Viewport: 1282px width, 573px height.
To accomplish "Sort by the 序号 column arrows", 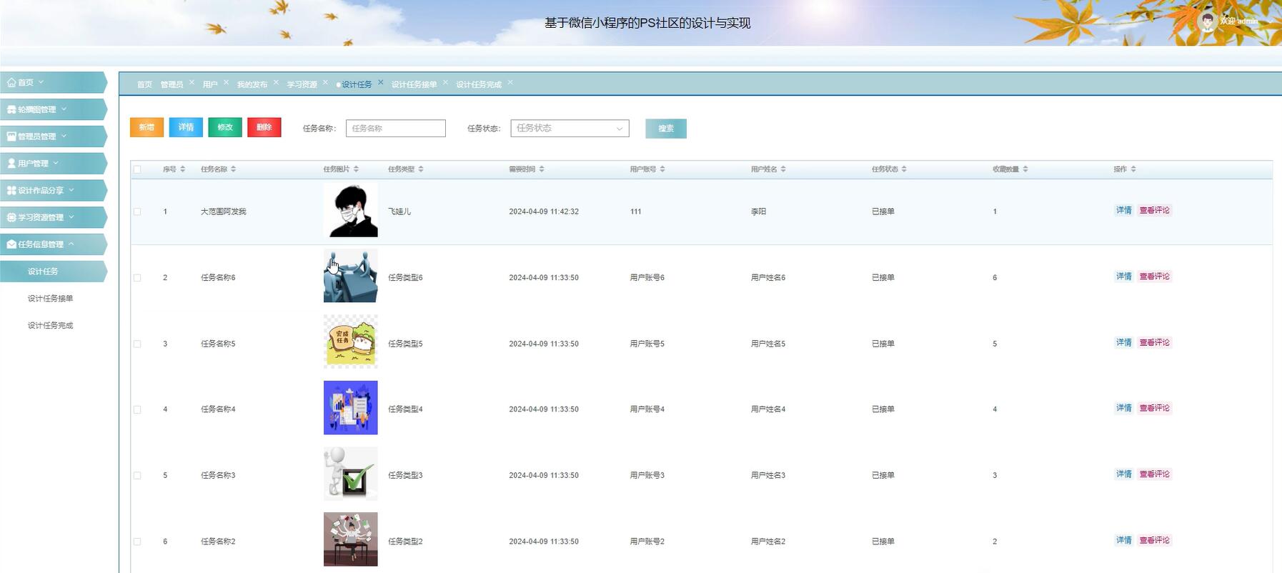I will point(182,169).
